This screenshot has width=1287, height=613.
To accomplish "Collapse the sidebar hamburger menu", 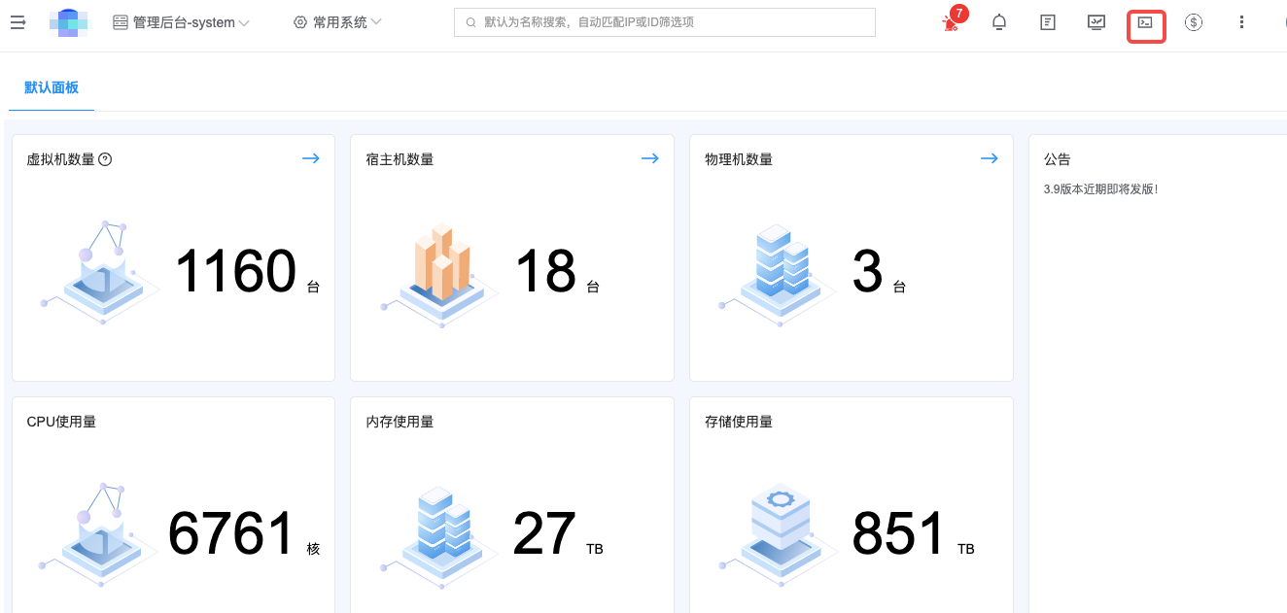I will [17, 22].
